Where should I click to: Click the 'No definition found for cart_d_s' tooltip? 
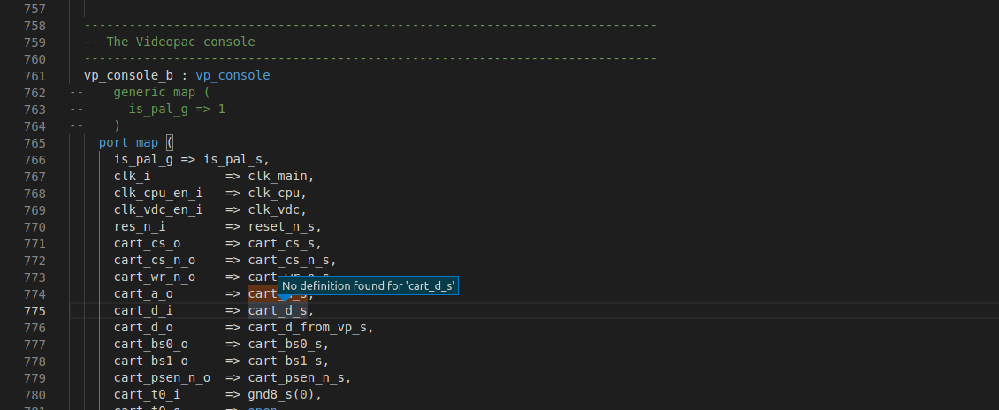point(369,286)
